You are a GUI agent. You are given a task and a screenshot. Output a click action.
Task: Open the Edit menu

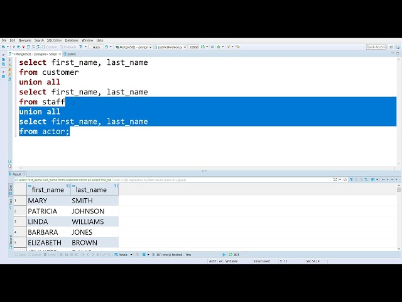(x=13, y=40)
